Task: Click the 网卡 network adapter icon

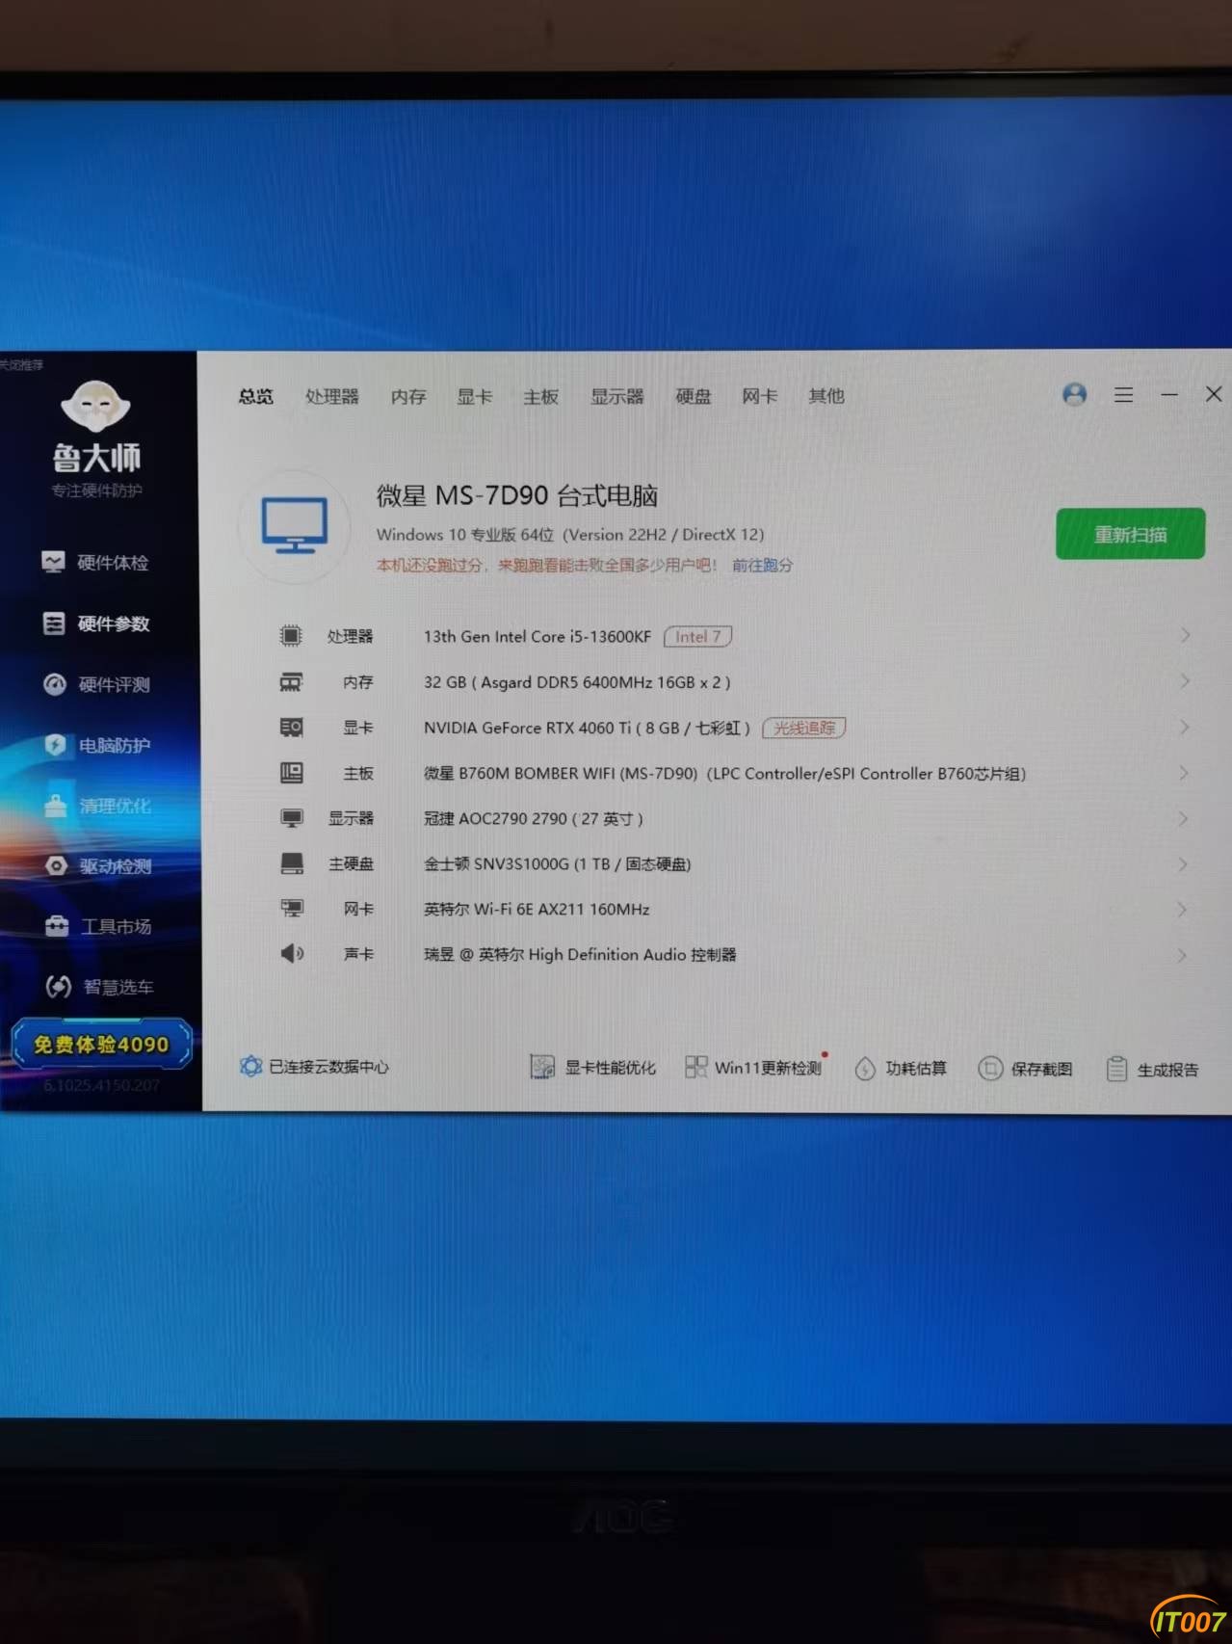Action: 292,909
